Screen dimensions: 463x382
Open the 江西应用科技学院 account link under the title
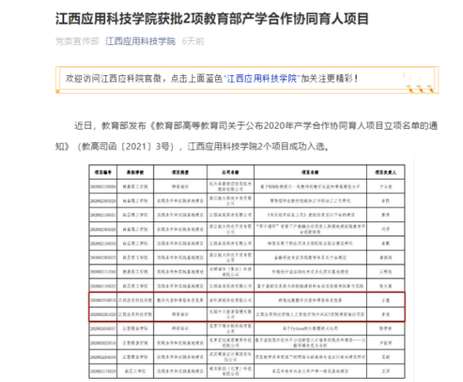pos(140,41)
